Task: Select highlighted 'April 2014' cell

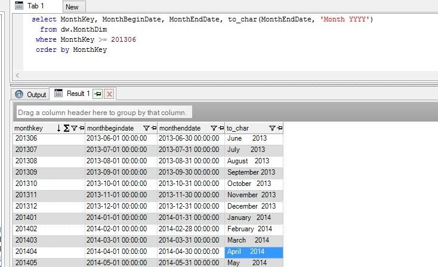Action: [254, 252]
